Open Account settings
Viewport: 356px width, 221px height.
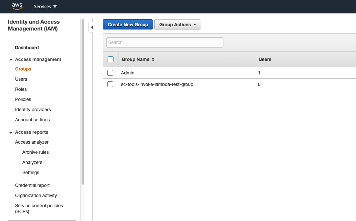click(x=33, y=120)
